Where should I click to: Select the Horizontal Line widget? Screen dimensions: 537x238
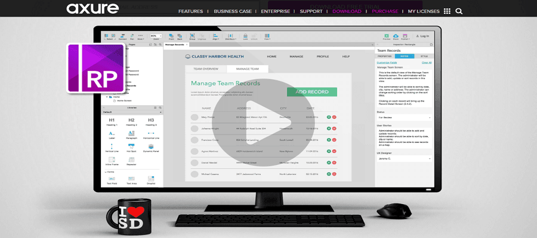[151, 135]
